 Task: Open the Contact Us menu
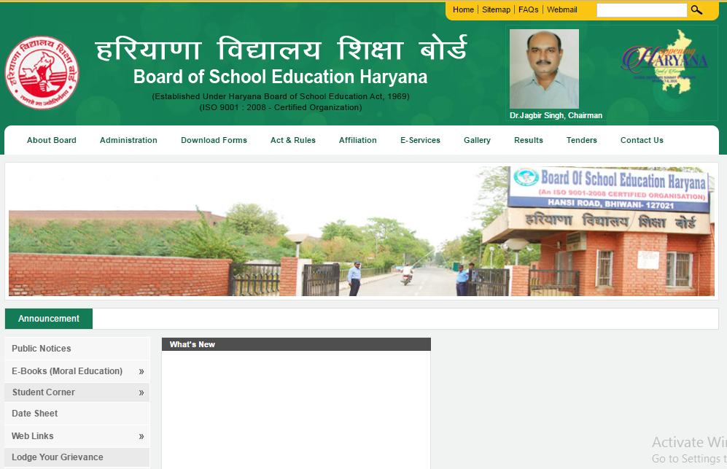[642, 140]
